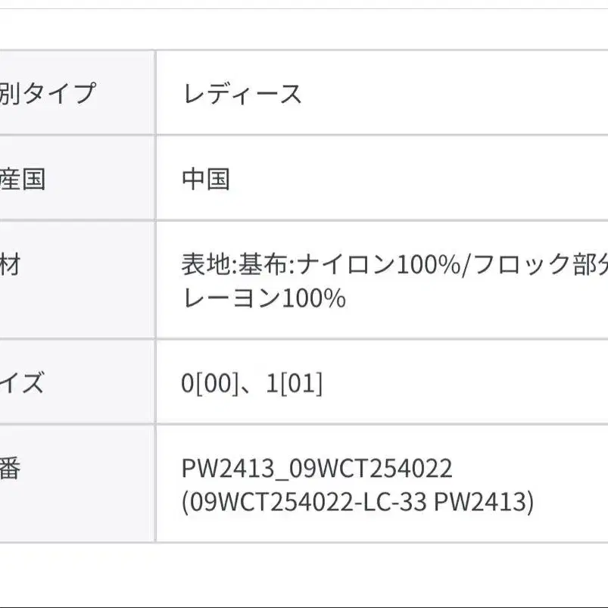Select the PW2413_09WCT254022 product code
This screenshot has width=608, height=608.
click(316, 469)
